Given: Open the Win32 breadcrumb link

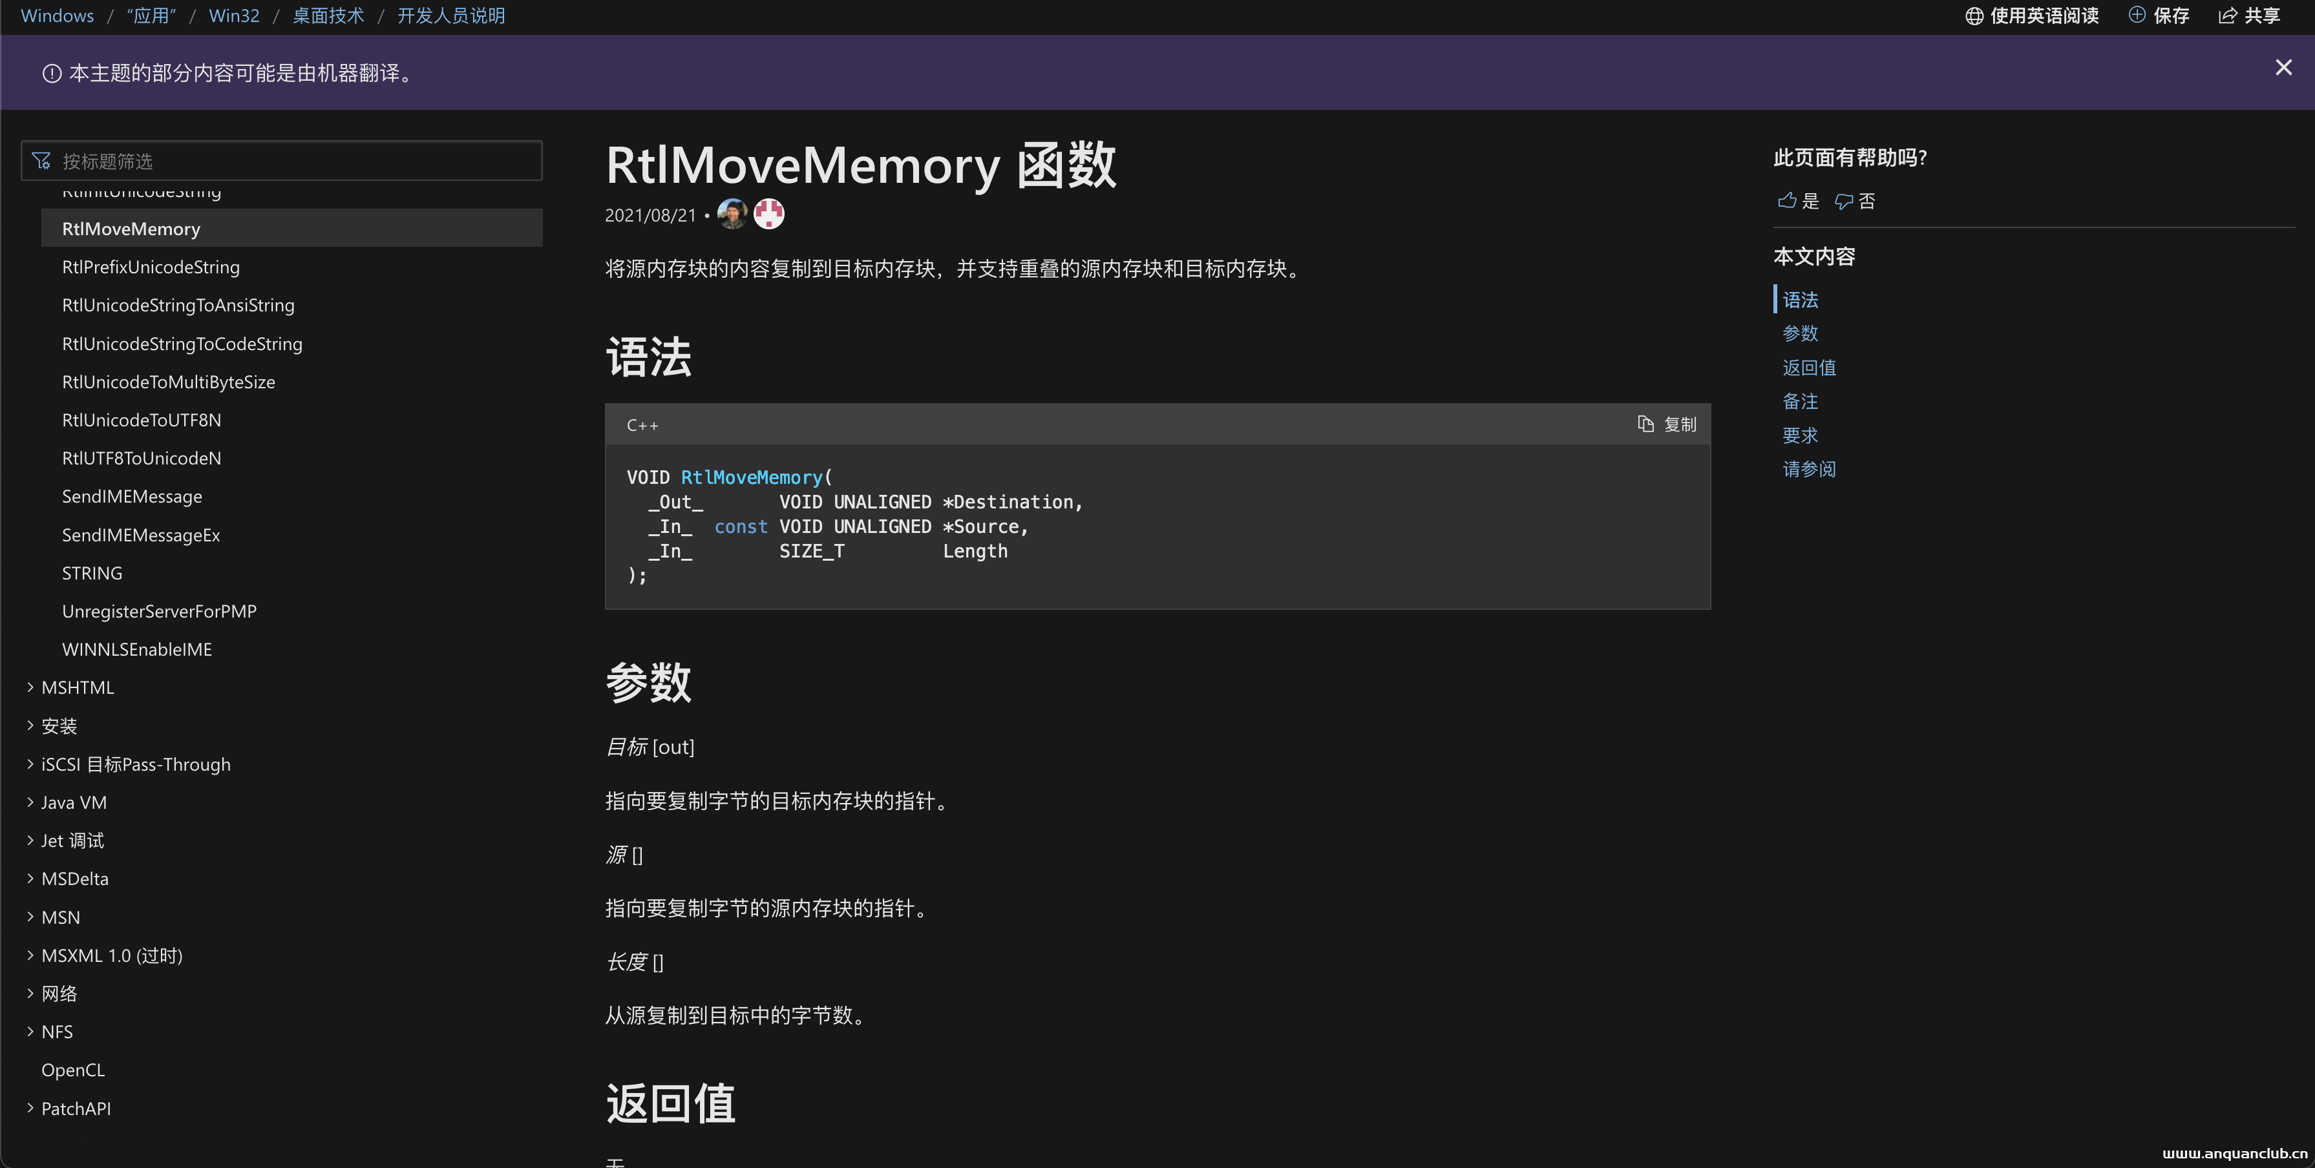Looking at the screenshot, I should [x=234, y=16].
